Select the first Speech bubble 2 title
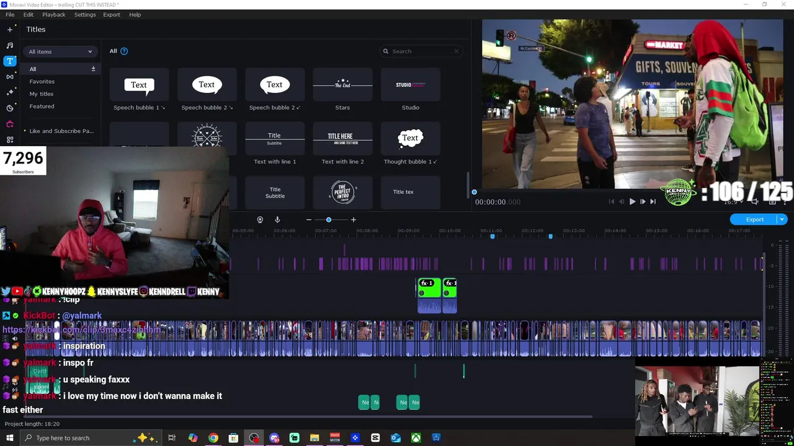 [x=207, y=85]
